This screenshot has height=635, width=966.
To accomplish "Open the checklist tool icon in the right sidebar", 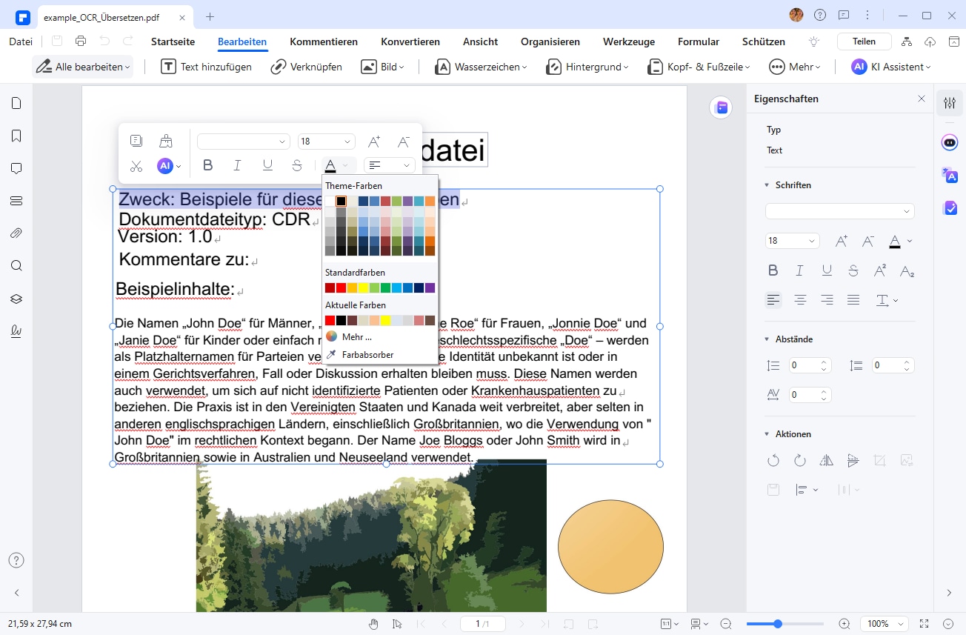I will coord(950,209).
